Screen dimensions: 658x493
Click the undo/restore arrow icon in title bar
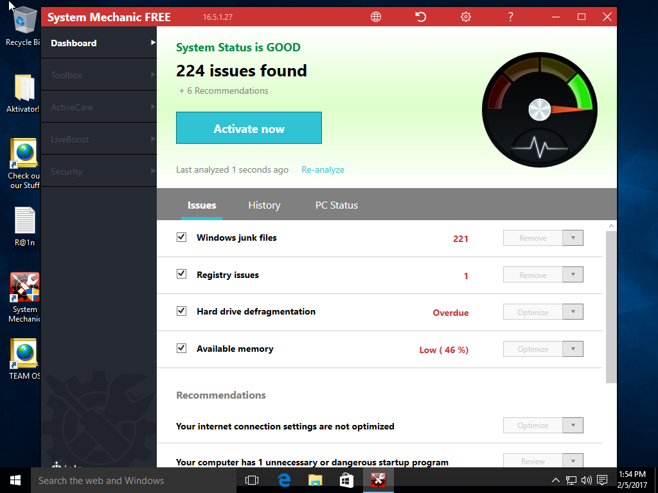click(420, 17)
